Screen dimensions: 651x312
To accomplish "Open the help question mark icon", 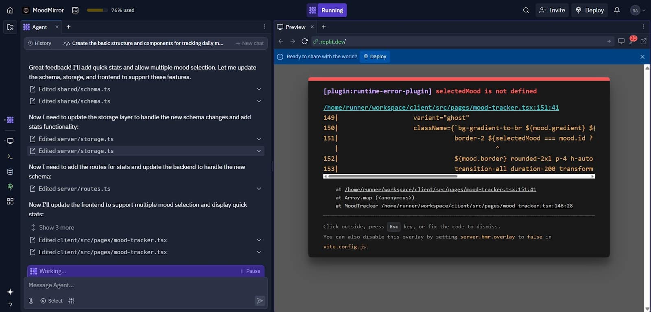I will click(x=10, y=305).
